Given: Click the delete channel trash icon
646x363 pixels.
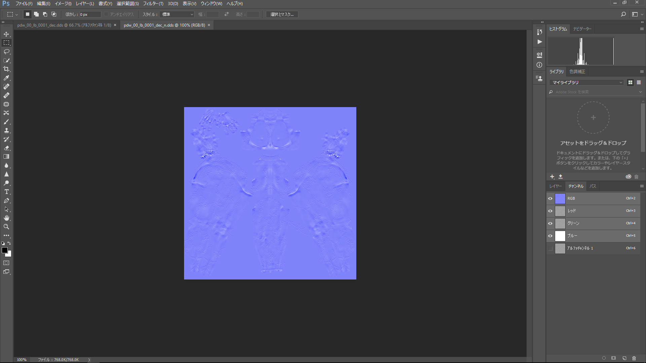Looking at the screenshot, I should 634,358.
